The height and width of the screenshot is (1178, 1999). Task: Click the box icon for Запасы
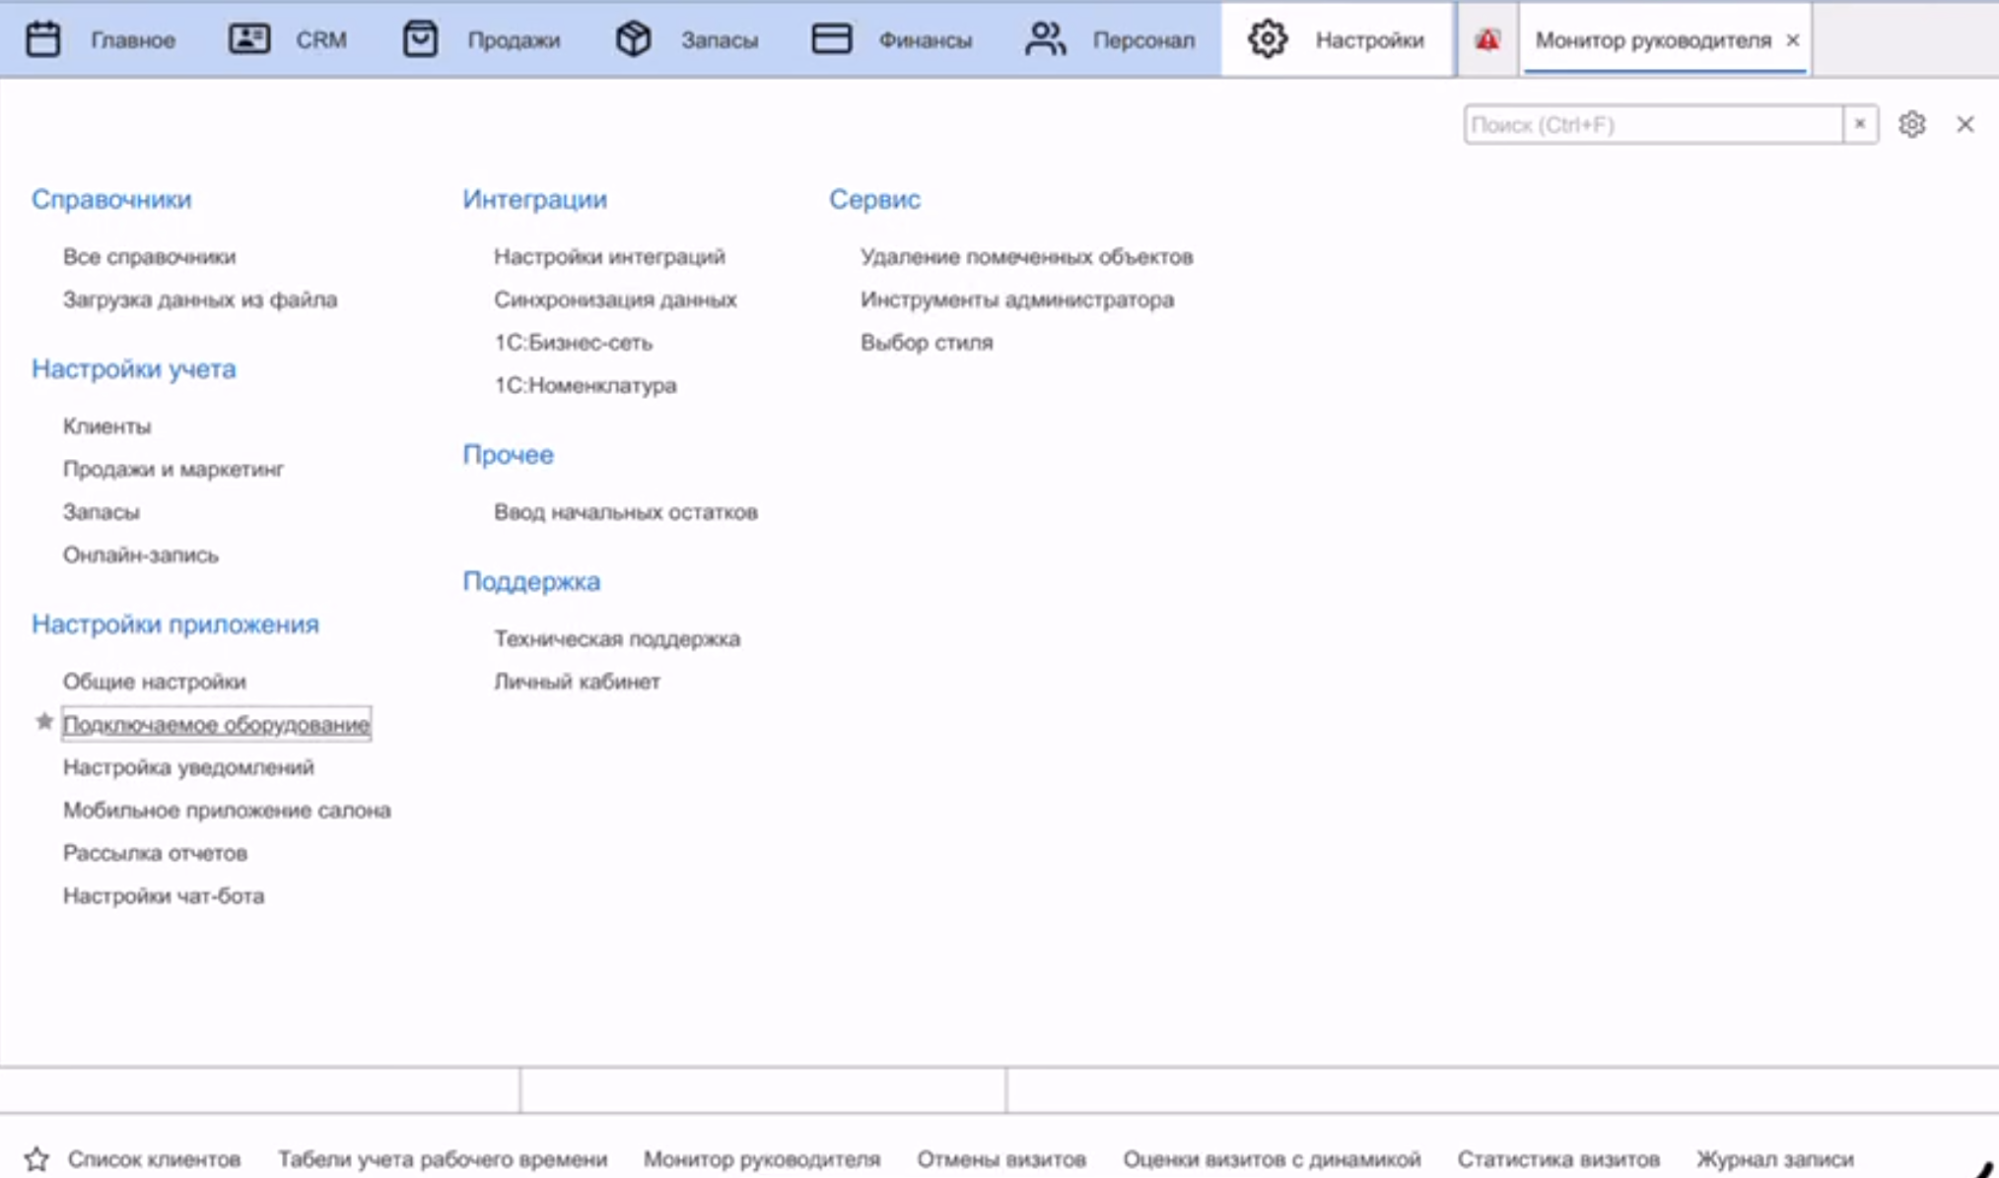coord(633,39)
